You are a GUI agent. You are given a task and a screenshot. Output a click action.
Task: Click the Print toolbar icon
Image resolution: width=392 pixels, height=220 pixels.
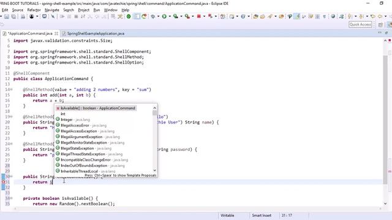pos(23,16)
